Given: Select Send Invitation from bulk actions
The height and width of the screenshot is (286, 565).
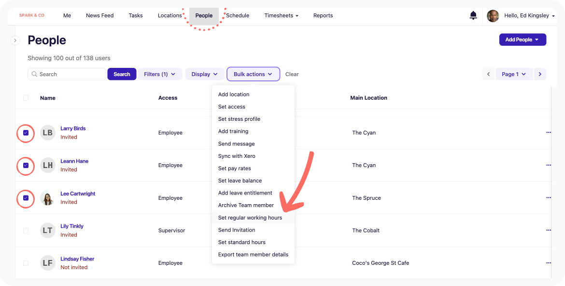Looking at the screenshot, I should 237,230.
